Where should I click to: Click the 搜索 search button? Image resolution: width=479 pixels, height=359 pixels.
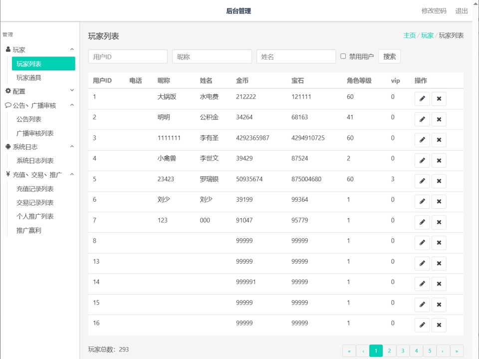click(x=390, y=56)
